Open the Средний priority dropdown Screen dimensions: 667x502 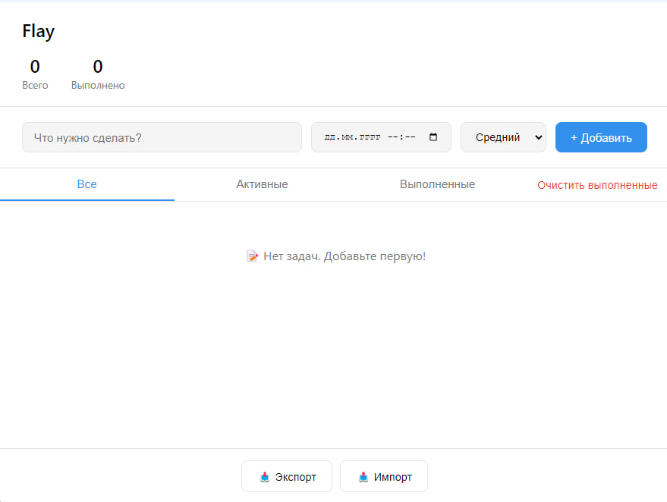[503, 137]
